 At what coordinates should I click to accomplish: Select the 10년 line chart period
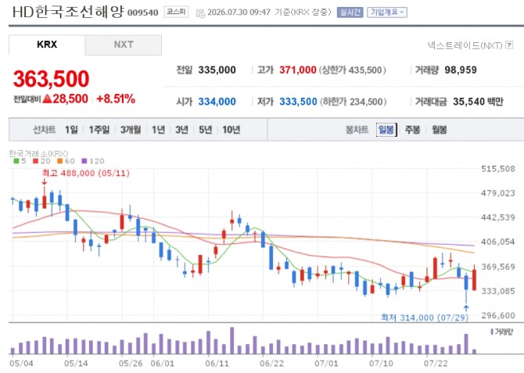coord(231,130)
